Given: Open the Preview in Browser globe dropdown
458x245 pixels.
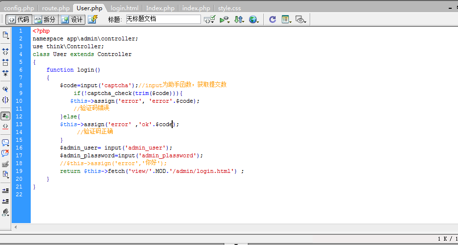Looking at the screenshot, I should 254,19.
